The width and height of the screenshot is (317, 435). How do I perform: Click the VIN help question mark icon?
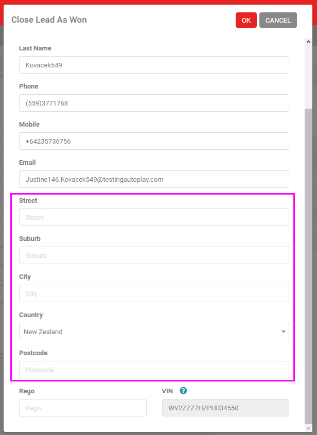pyautogui.click(x=183, y=391)
